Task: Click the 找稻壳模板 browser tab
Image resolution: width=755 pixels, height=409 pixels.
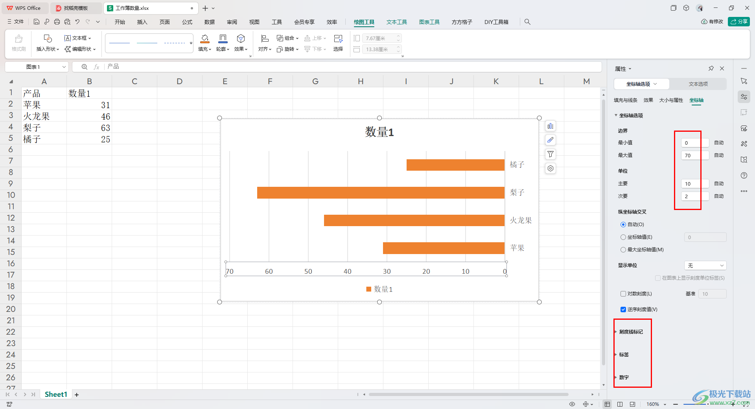Action: 75,8
